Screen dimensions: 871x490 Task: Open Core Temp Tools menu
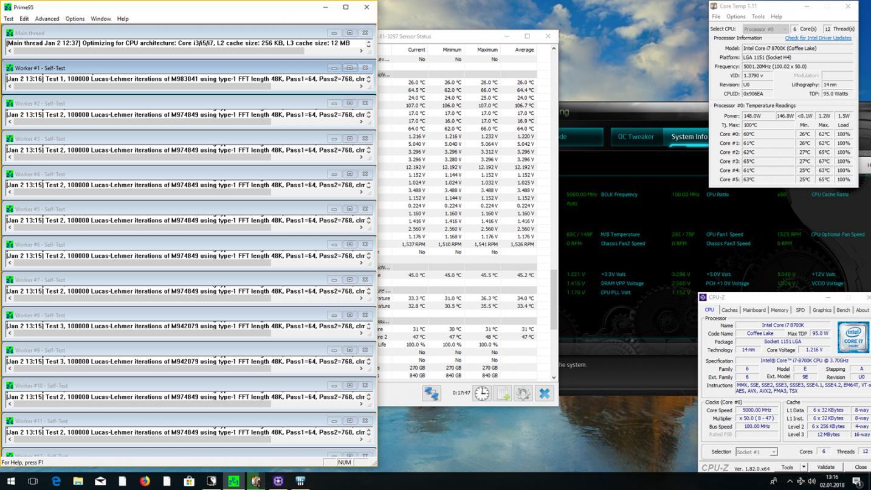tap(758, 16)
